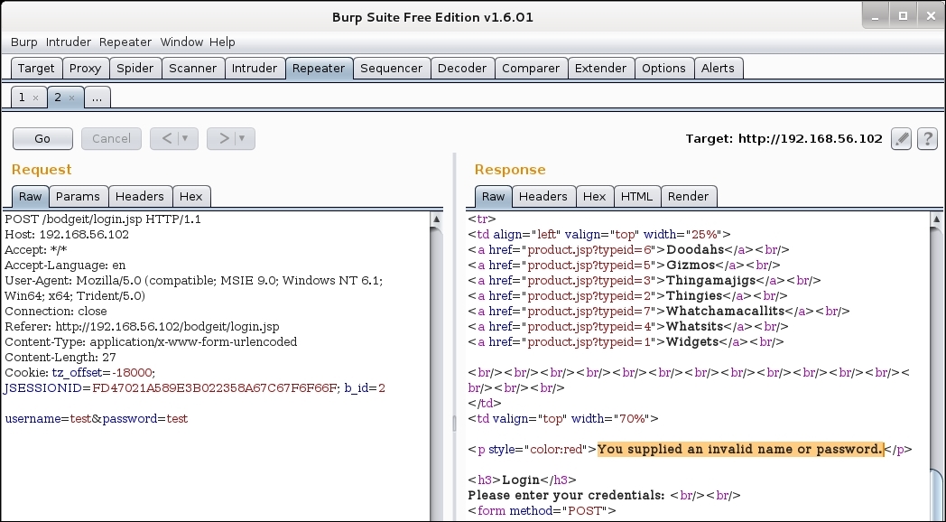
Task: Switch to the Extender tab
Action: tap(601, 69)
